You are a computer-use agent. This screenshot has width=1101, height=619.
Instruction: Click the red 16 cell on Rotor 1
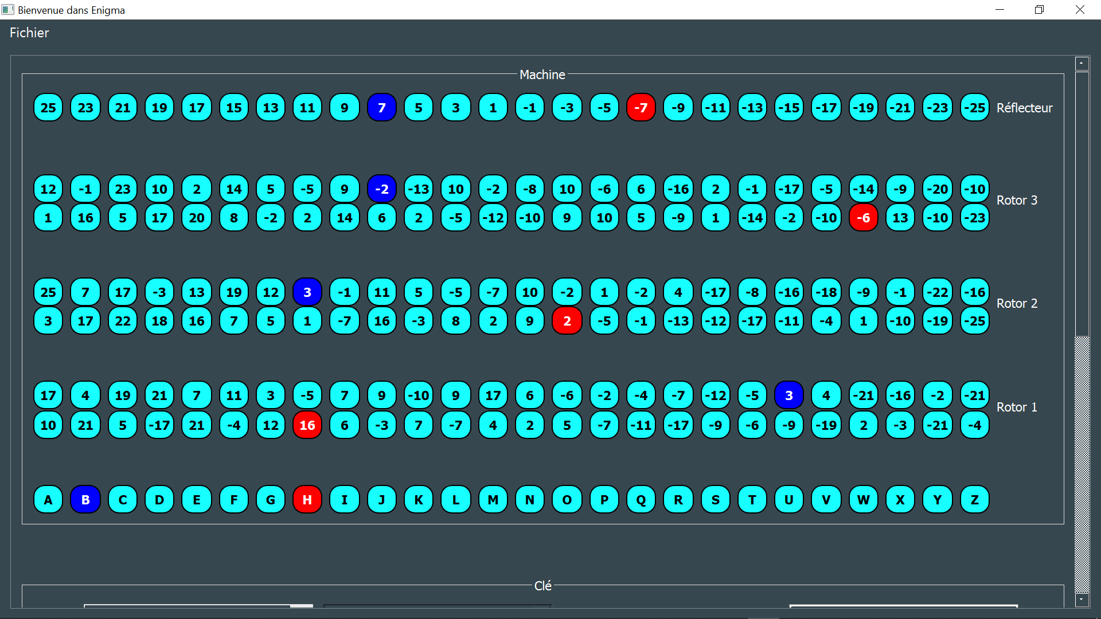(307, 425)
